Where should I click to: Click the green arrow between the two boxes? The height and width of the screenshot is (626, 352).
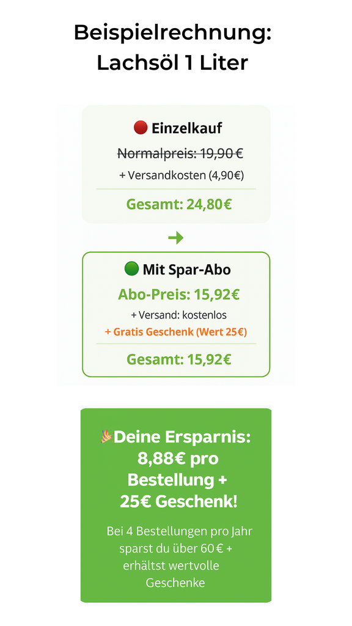(175, 238)
